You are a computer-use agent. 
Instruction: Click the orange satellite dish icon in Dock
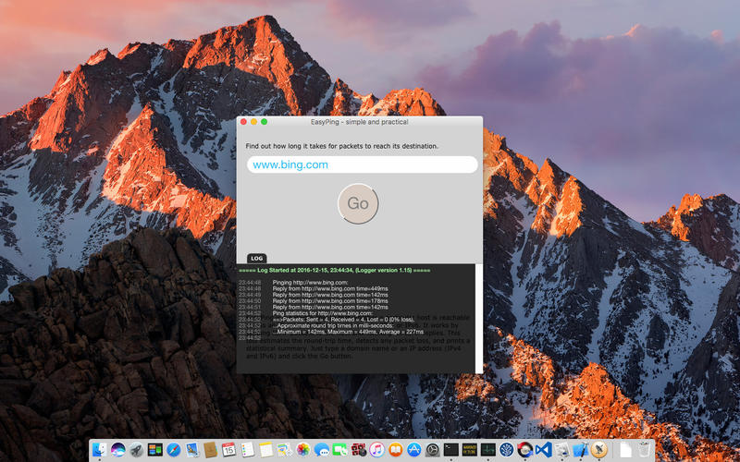coord(598,450)
